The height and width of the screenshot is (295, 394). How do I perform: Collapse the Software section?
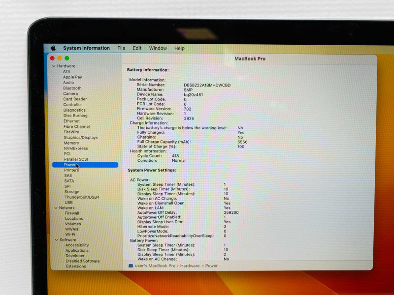(56, 240)
